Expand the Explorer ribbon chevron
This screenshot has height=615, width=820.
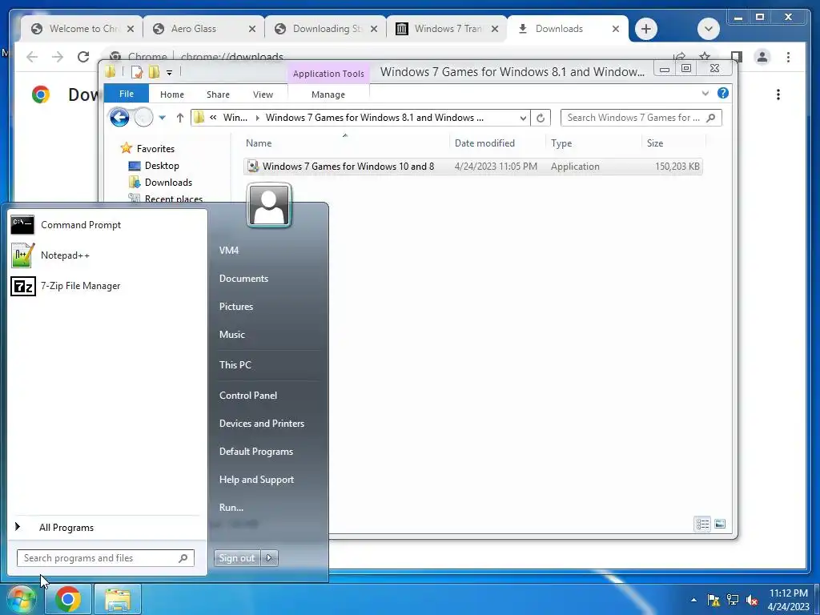[x=705, y=93]
